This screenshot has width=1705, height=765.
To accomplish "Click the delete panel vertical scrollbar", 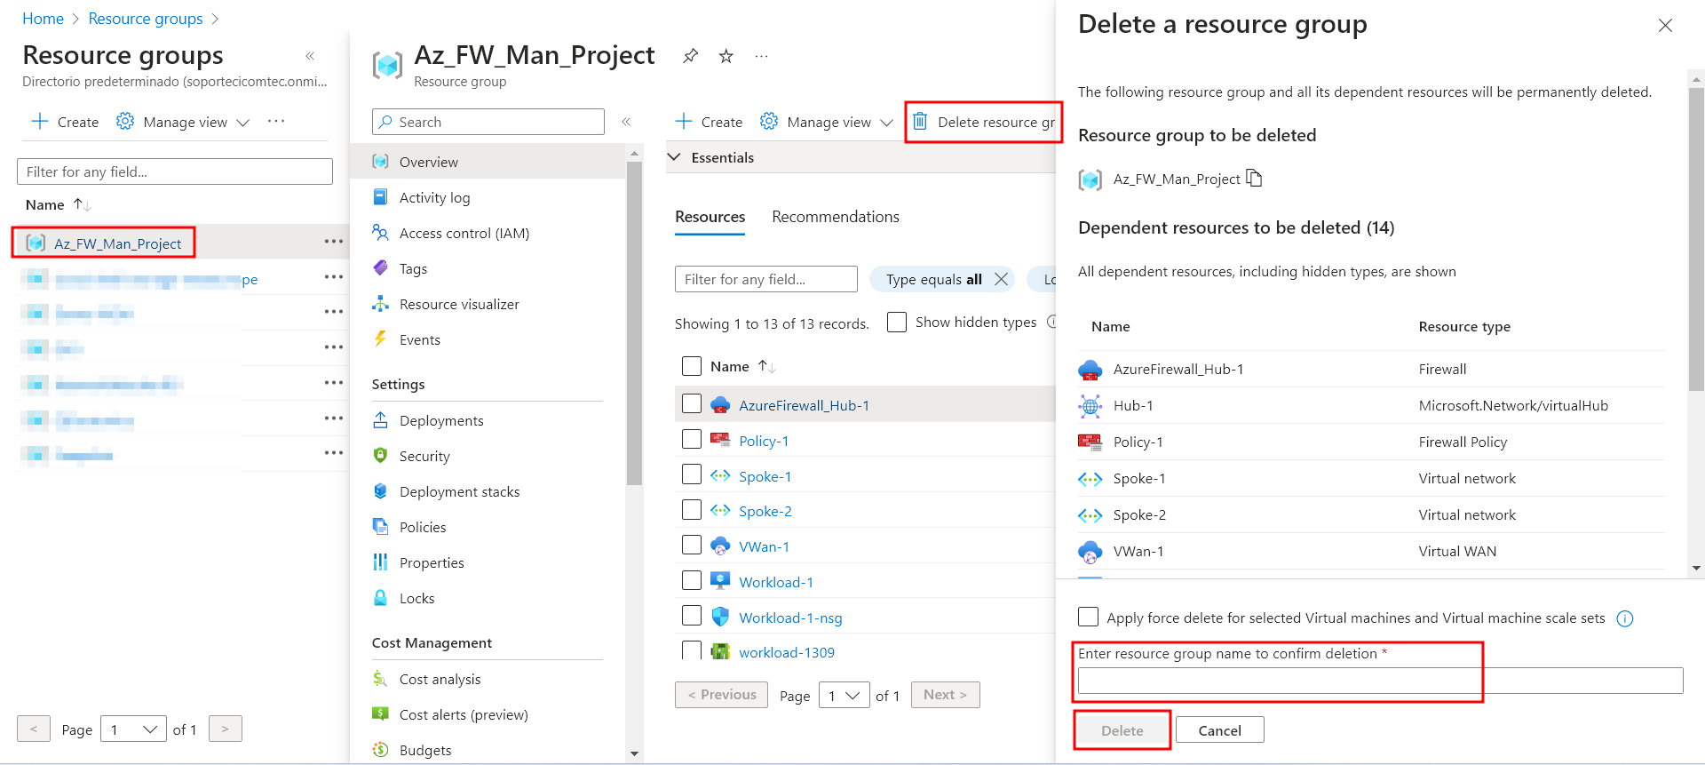I will pyautogui.click(x=1696, y=240).
